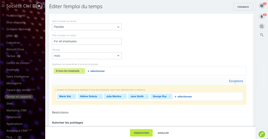Remove Hélène Dubois from exceptions

100,96
